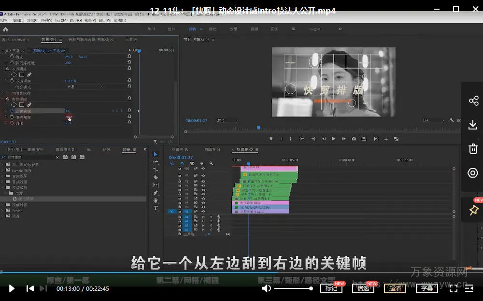The height and width of the screenshot is (301, 483).
Task: Click the Export Frame camera icon
Action: 354,139
